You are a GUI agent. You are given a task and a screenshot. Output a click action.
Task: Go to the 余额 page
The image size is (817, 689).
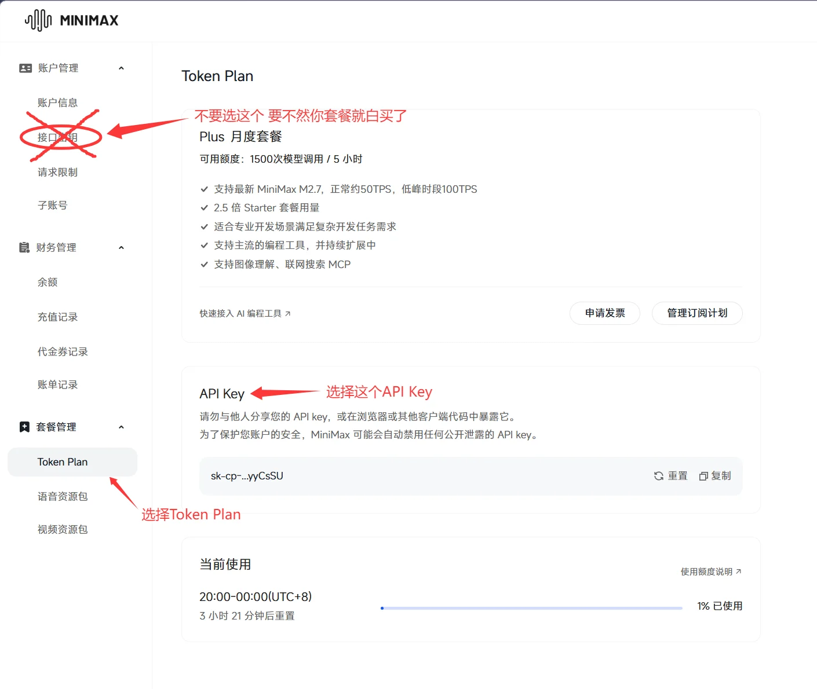point(48,283)
